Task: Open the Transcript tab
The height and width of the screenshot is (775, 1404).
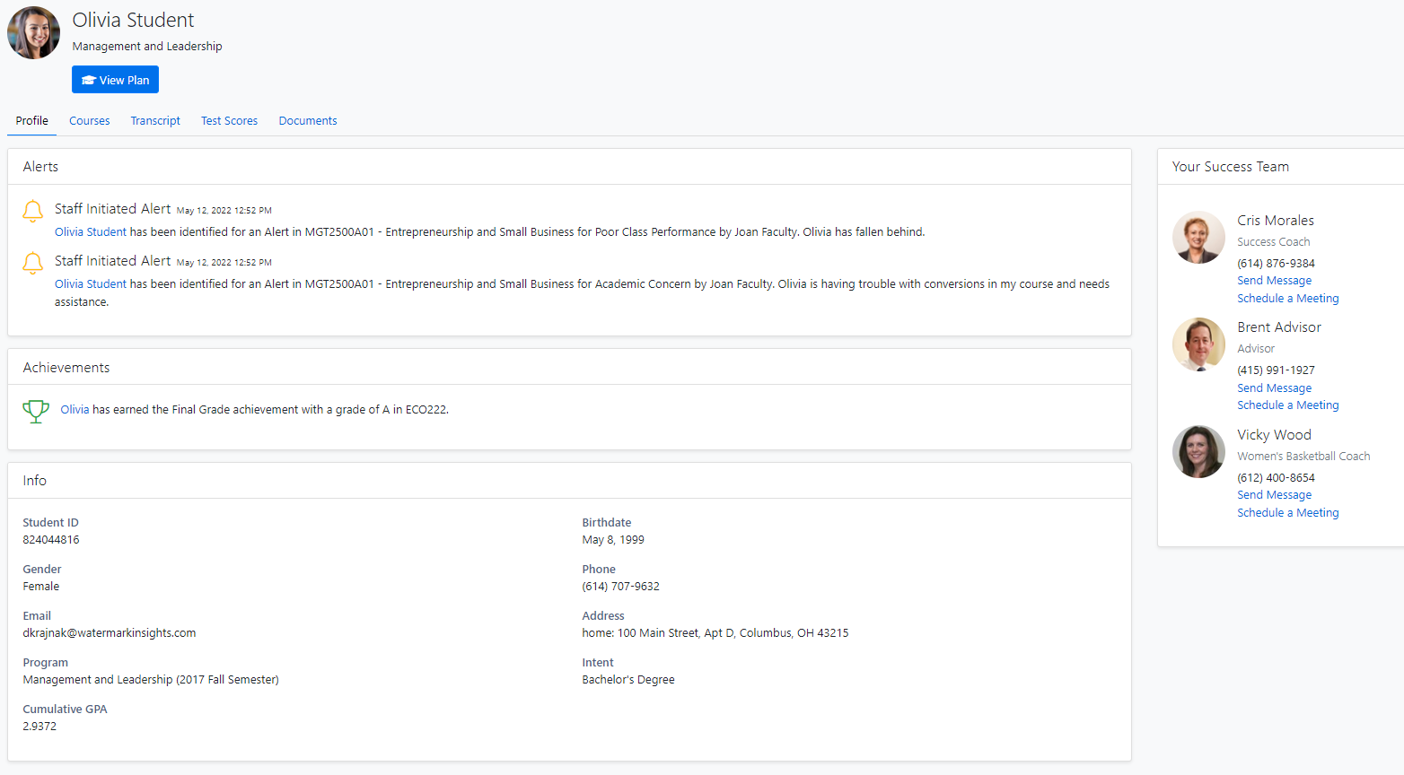Action: [x=155, y=120]
